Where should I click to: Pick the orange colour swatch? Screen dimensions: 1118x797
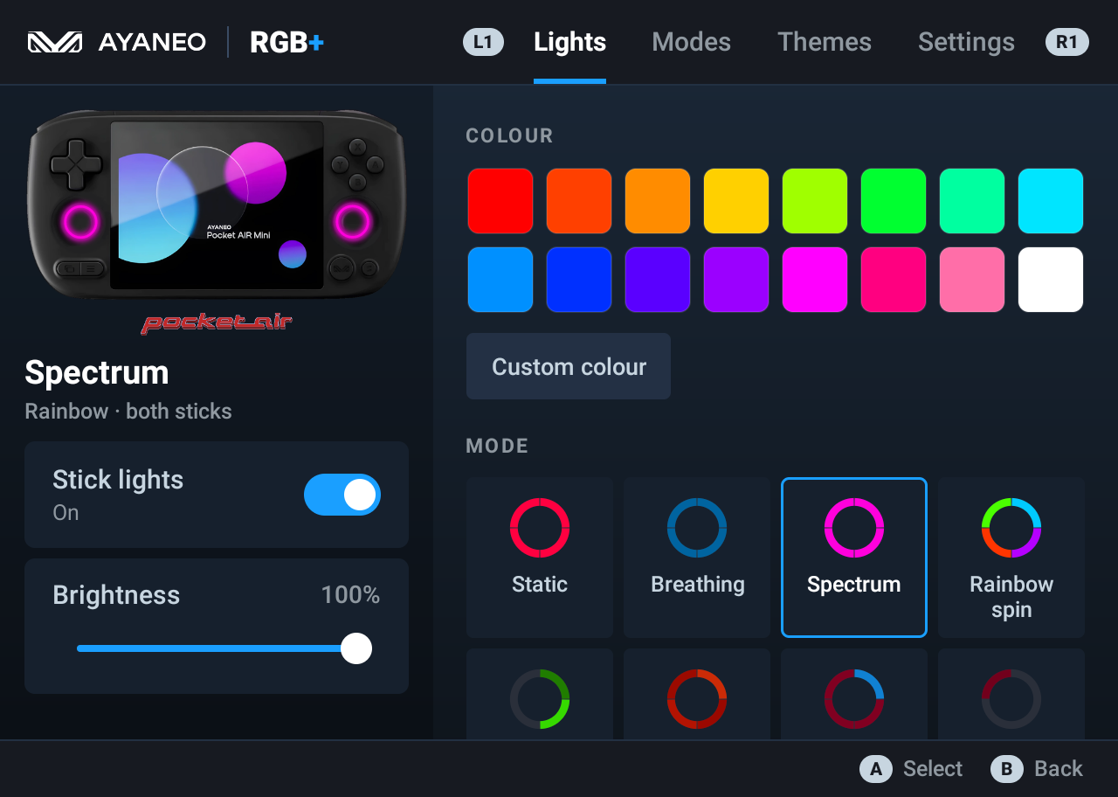(x=658, y=201)
